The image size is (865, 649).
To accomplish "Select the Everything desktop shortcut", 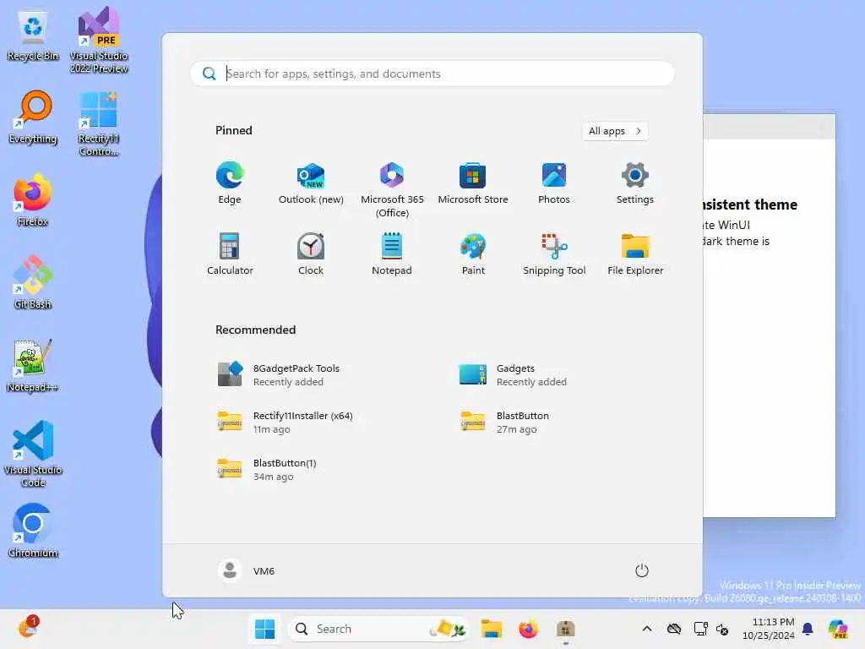I will click(33, 117).
